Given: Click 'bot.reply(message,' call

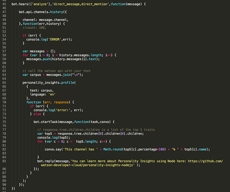Looking at the screenshot, I should [x=54, y=161].
